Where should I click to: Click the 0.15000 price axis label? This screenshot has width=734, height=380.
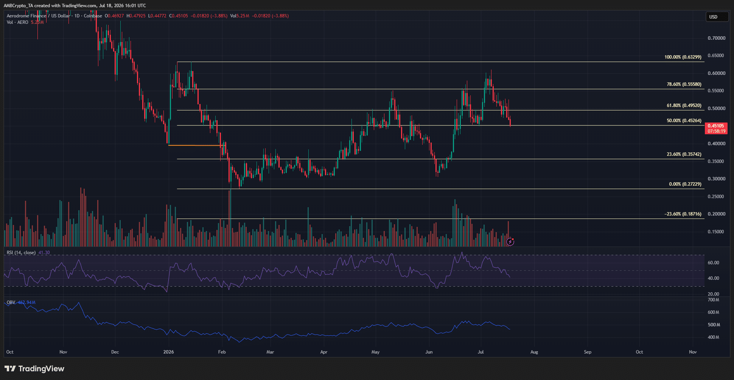tap(717, 232)
